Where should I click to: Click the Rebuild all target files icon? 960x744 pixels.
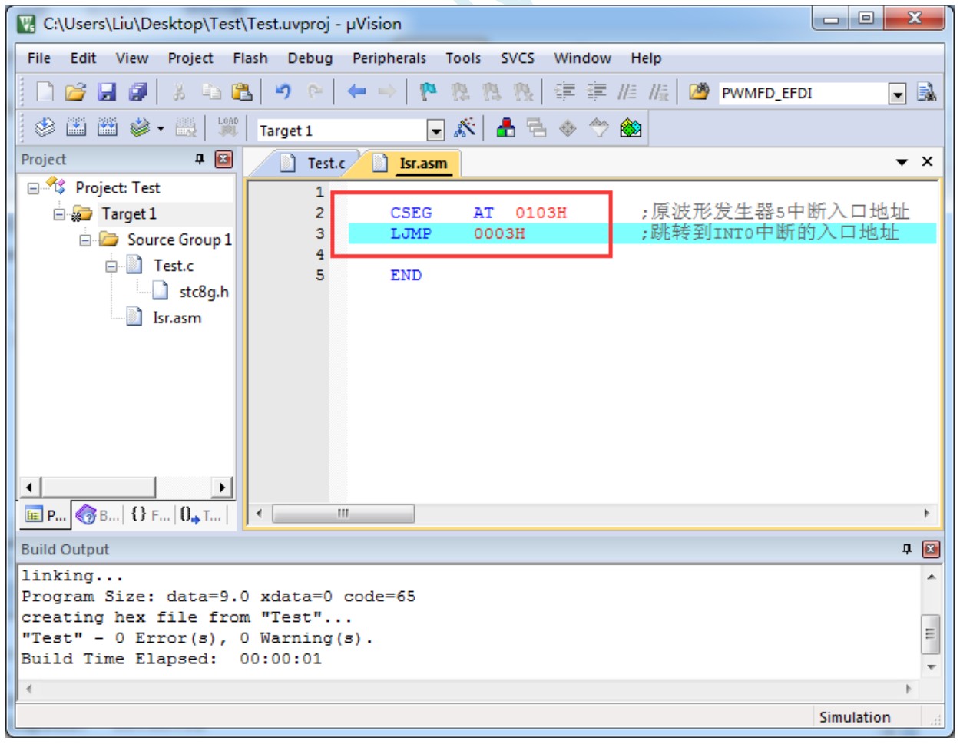point(108,128)
